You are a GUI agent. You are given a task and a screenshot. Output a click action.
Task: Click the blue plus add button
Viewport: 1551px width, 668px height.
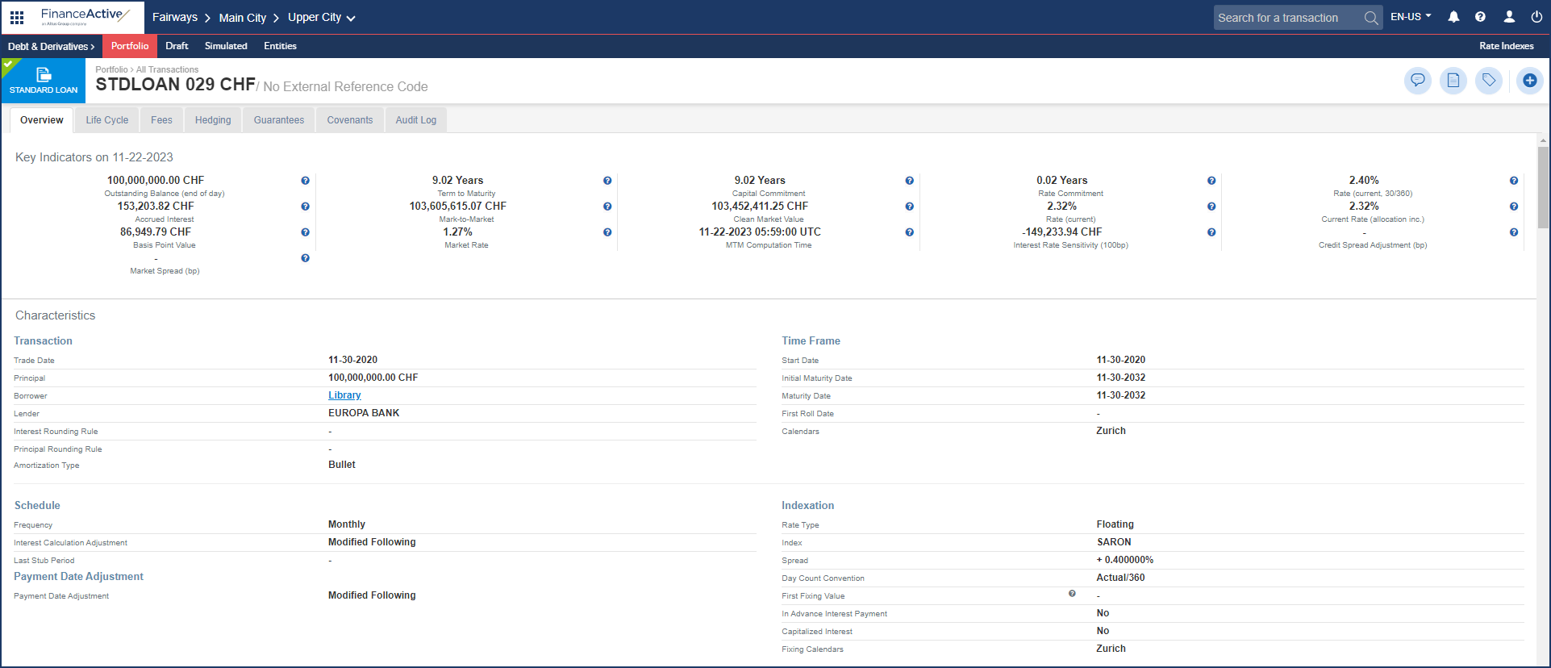tap(1529, 81)
